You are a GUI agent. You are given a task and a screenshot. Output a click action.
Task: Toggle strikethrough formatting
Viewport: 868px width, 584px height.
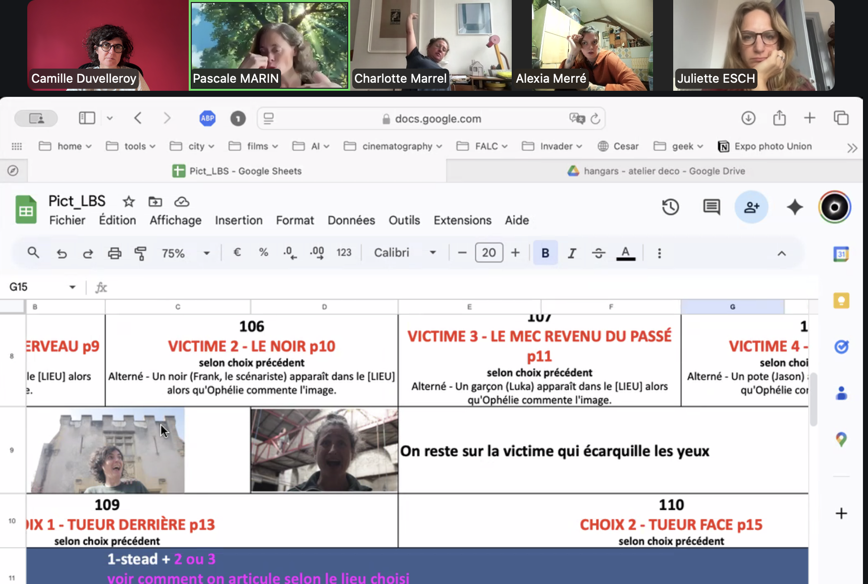click(599, 253)
